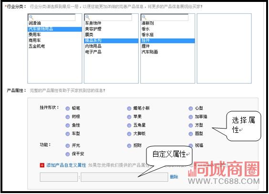Click 删除 link beside custom attribute fields

click(174, 177)
